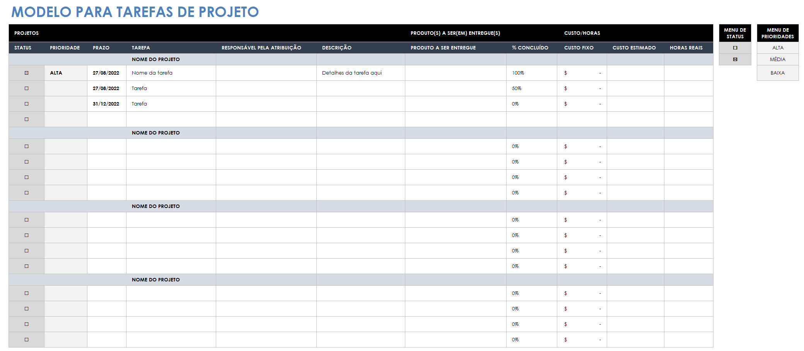Click the MENU DE STATUS header
Screen dimensions: 804x351
tap(735, 33)
